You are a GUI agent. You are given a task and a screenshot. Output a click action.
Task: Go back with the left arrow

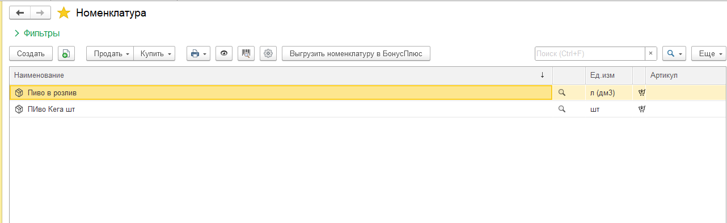[20, 12]
